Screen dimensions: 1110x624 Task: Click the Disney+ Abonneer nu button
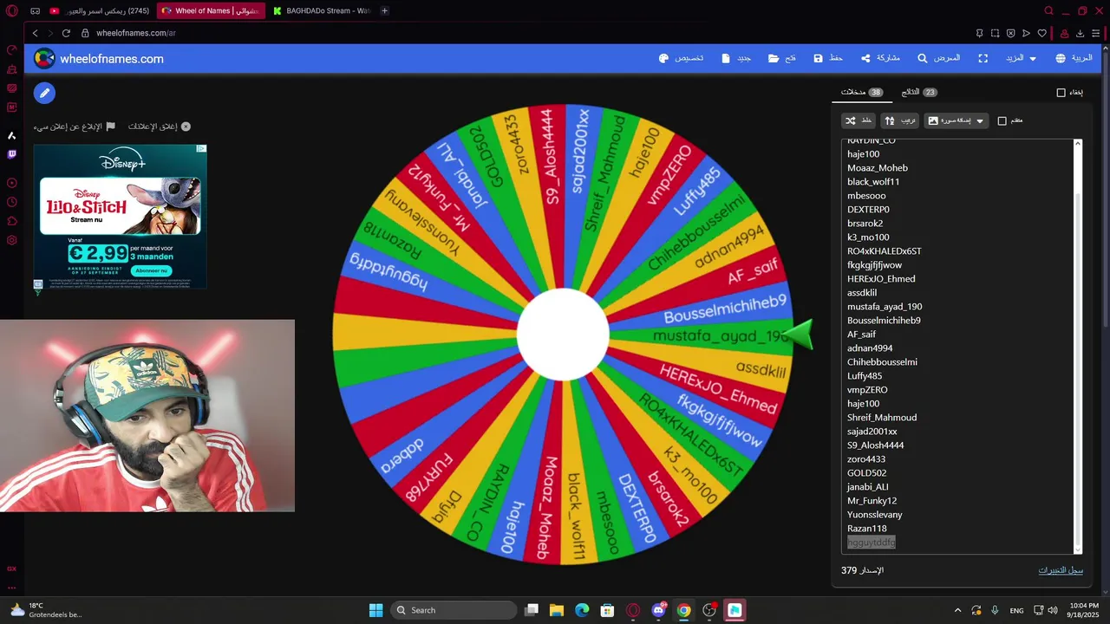(x=152, y=270)
